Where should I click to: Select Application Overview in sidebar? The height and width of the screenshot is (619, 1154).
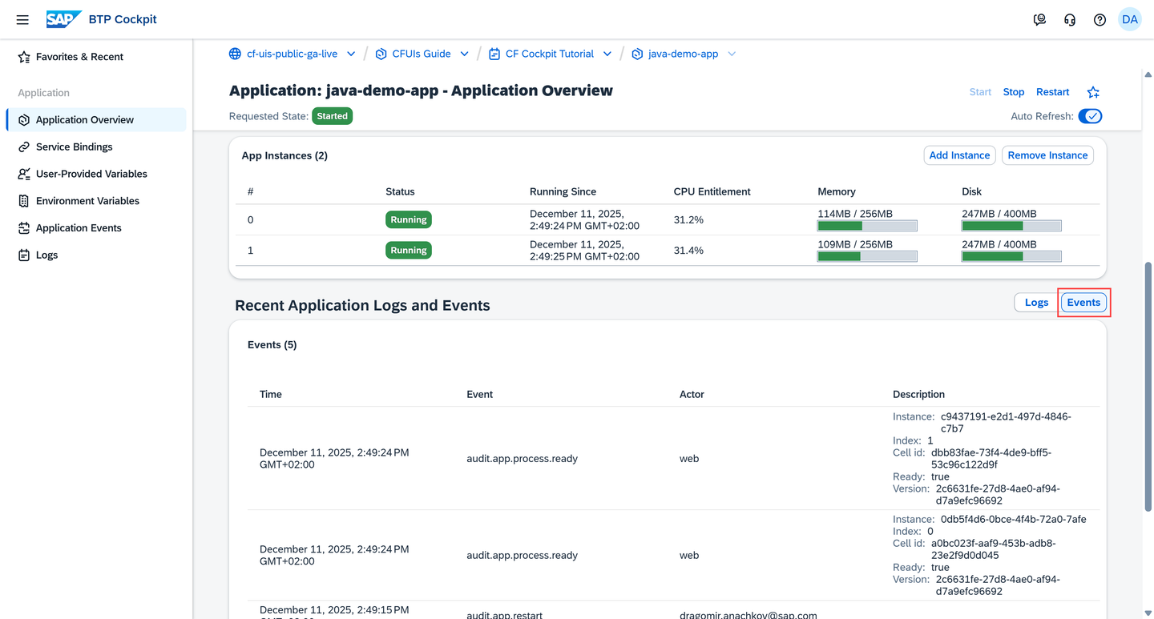pos(96,120)
